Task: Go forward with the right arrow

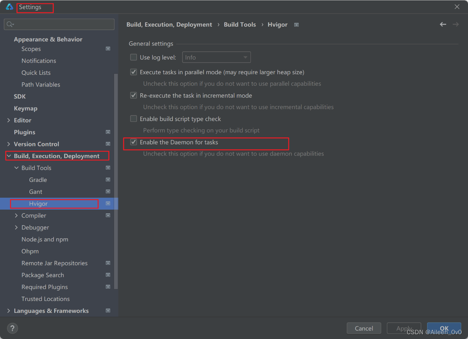Action: click(x=456, y=25)
